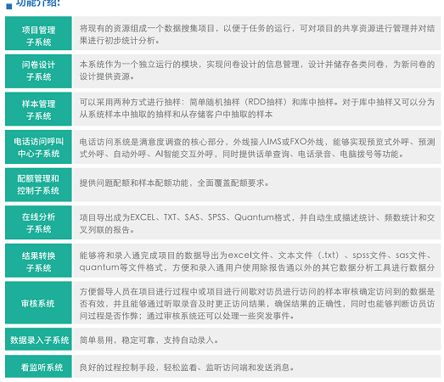
Task: Click the 数据录入子系统 label
Action: pos(38,340)
